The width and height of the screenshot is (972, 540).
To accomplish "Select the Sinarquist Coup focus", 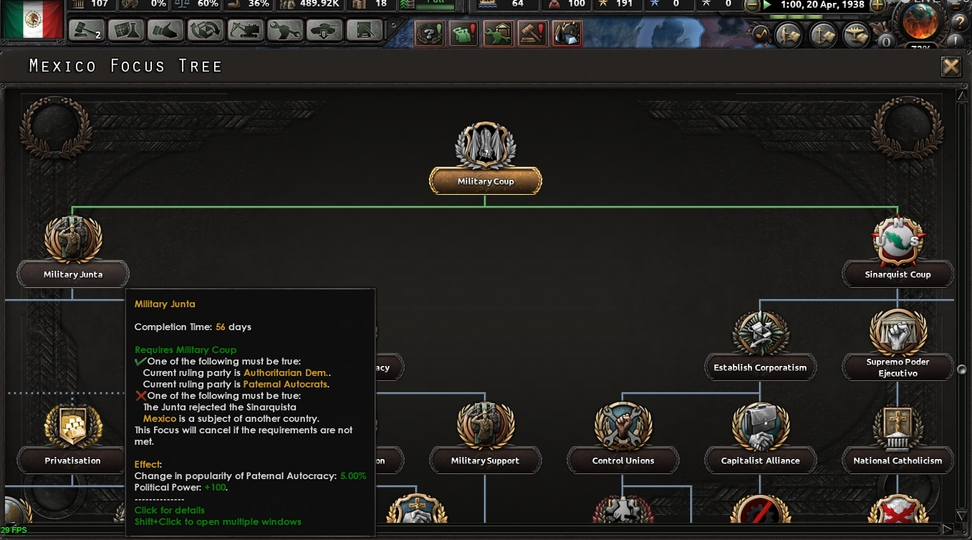I will [x=898, y=274].
